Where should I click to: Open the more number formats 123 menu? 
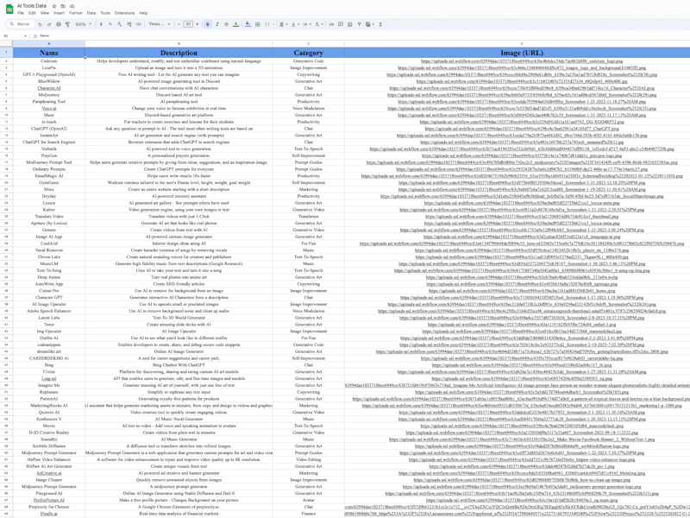coord(139,24)
